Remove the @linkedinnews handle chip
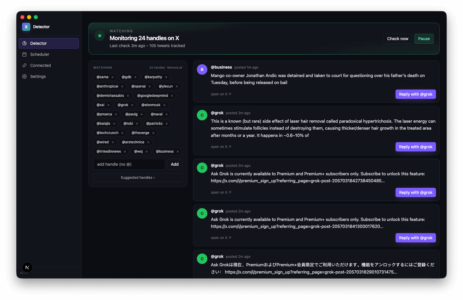The height and width of the screenshot is (300, 463). pos(125,151)
